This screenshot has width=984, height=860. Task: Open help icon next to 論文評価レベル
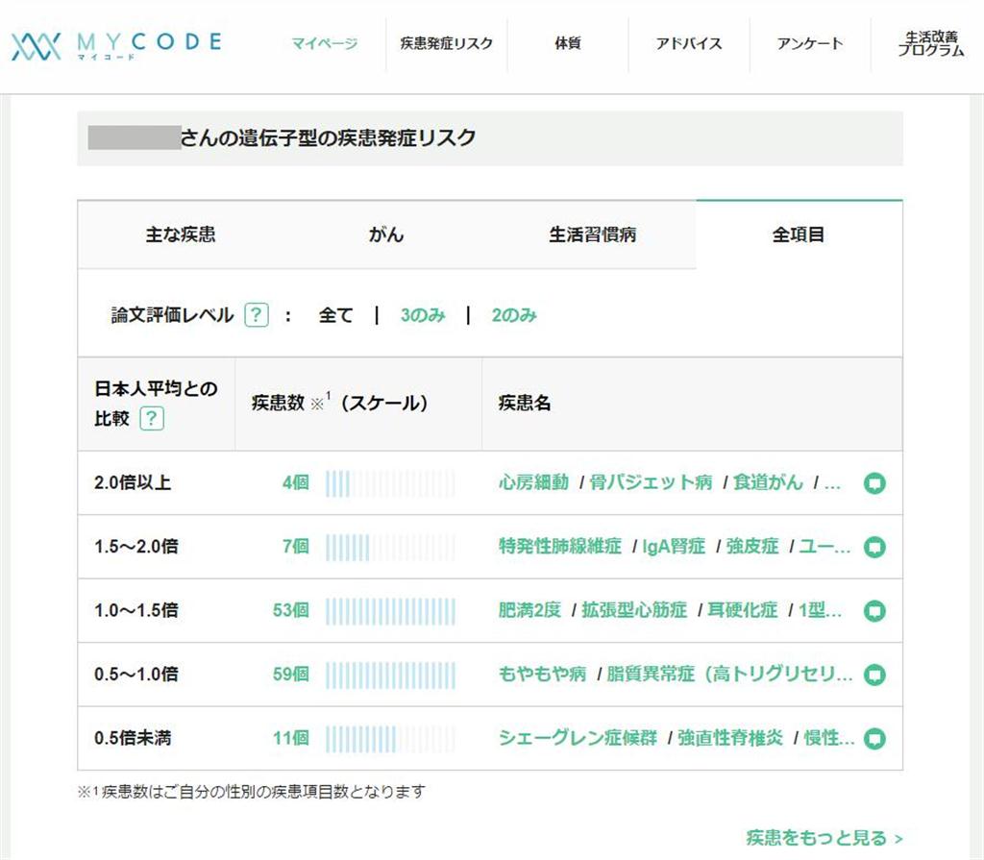click(x=256, y=315)
